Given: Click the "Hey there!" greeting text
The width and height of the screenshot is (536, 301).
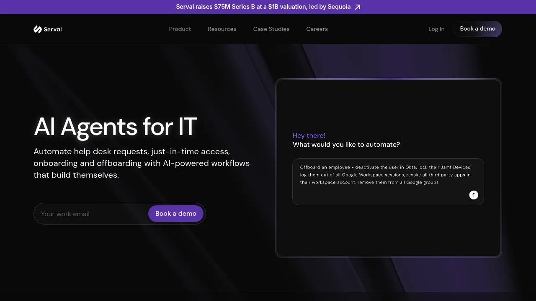Looking at the screenshot, I should (309, 135).
